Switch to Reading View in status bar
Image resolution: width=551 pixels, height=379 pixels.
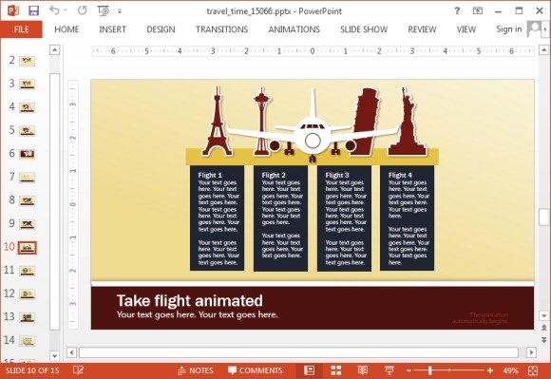click(x=363, y=370)
